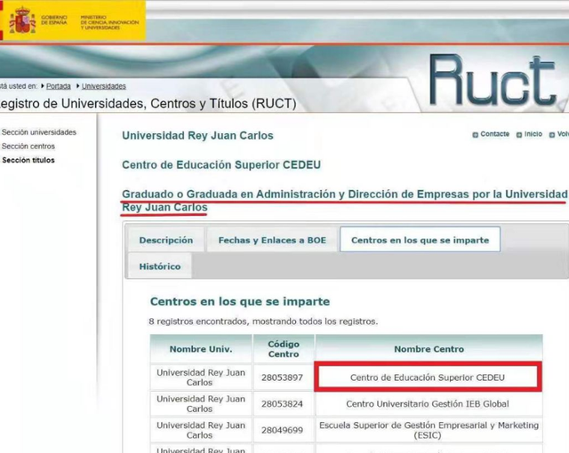569x453 pixels.
Task: Click the Contacte icon
Action: [475, 135]
